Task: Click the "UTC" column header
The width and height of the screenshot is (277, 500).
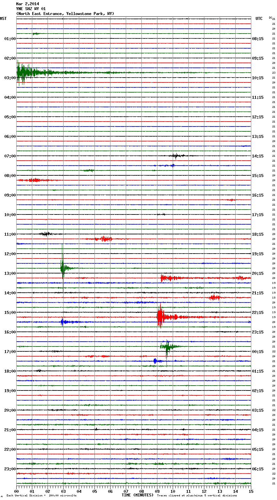Action: (259, 19)
